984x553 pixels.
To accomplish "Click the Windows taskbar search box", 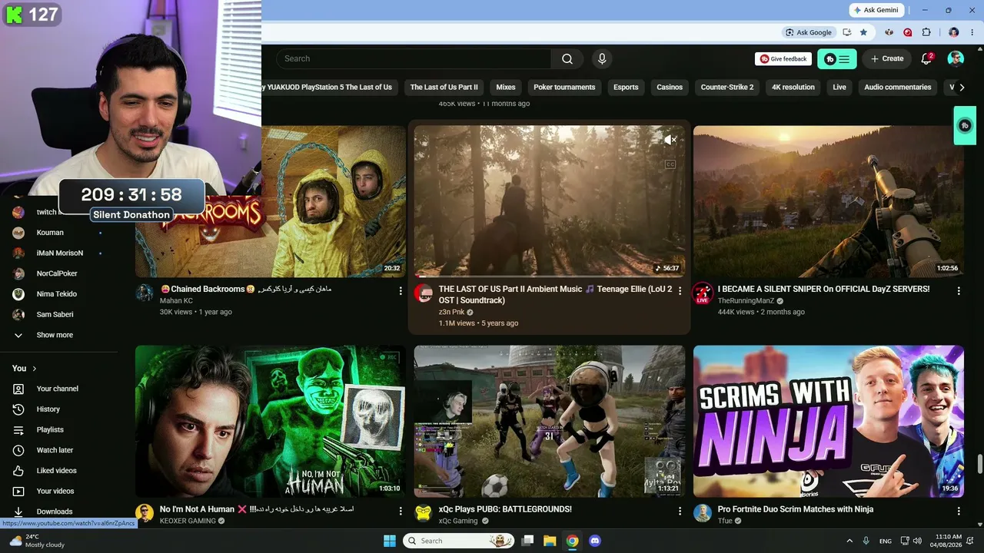I will coord(459,541).
